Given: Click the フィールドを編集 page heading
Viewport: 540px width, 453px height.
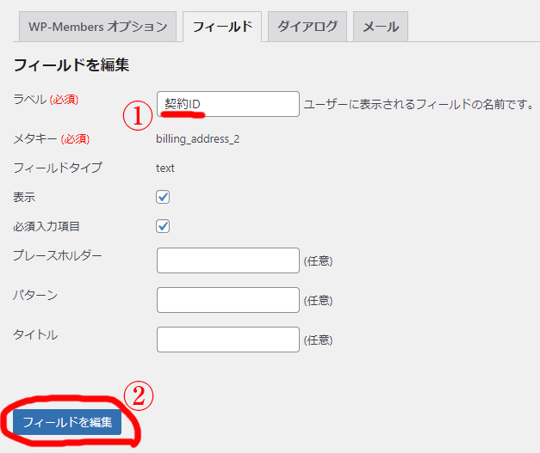Looking at the screenshot, I should point(71,65).
